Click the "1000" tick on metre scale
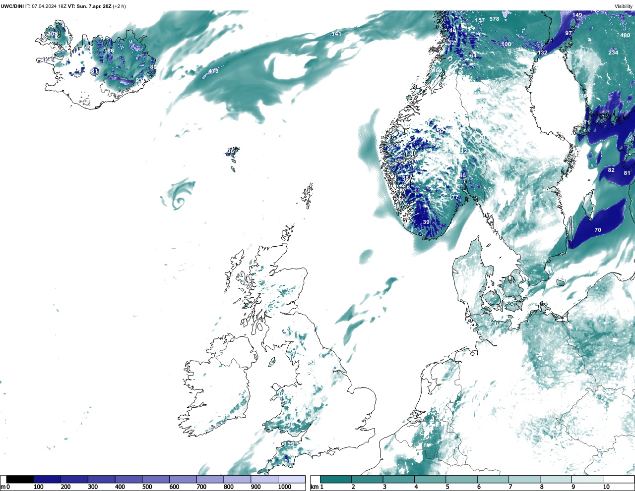The height and width of the screenshot is (491, 635). coord(285,487)
